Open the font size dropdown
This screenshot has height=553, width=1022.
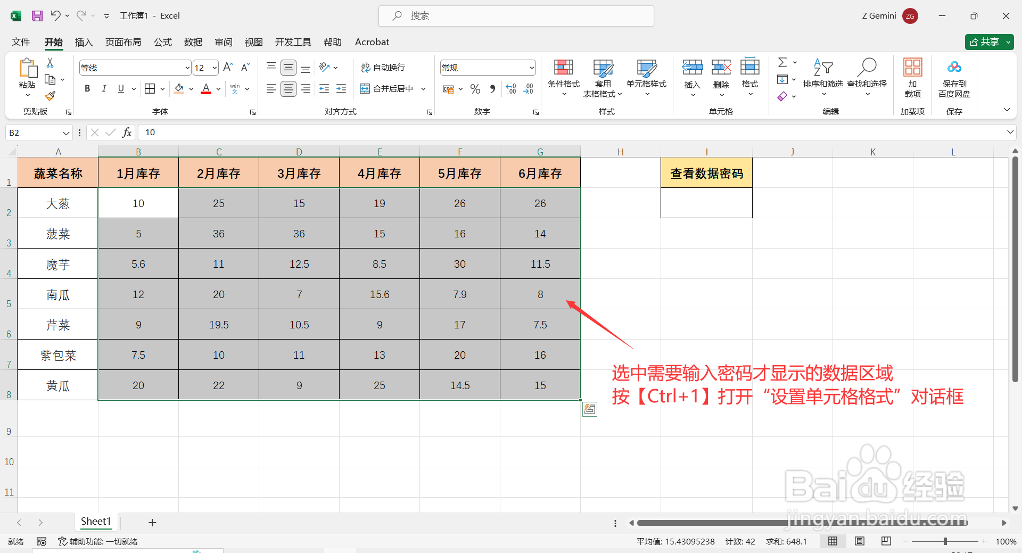point(214,68)
